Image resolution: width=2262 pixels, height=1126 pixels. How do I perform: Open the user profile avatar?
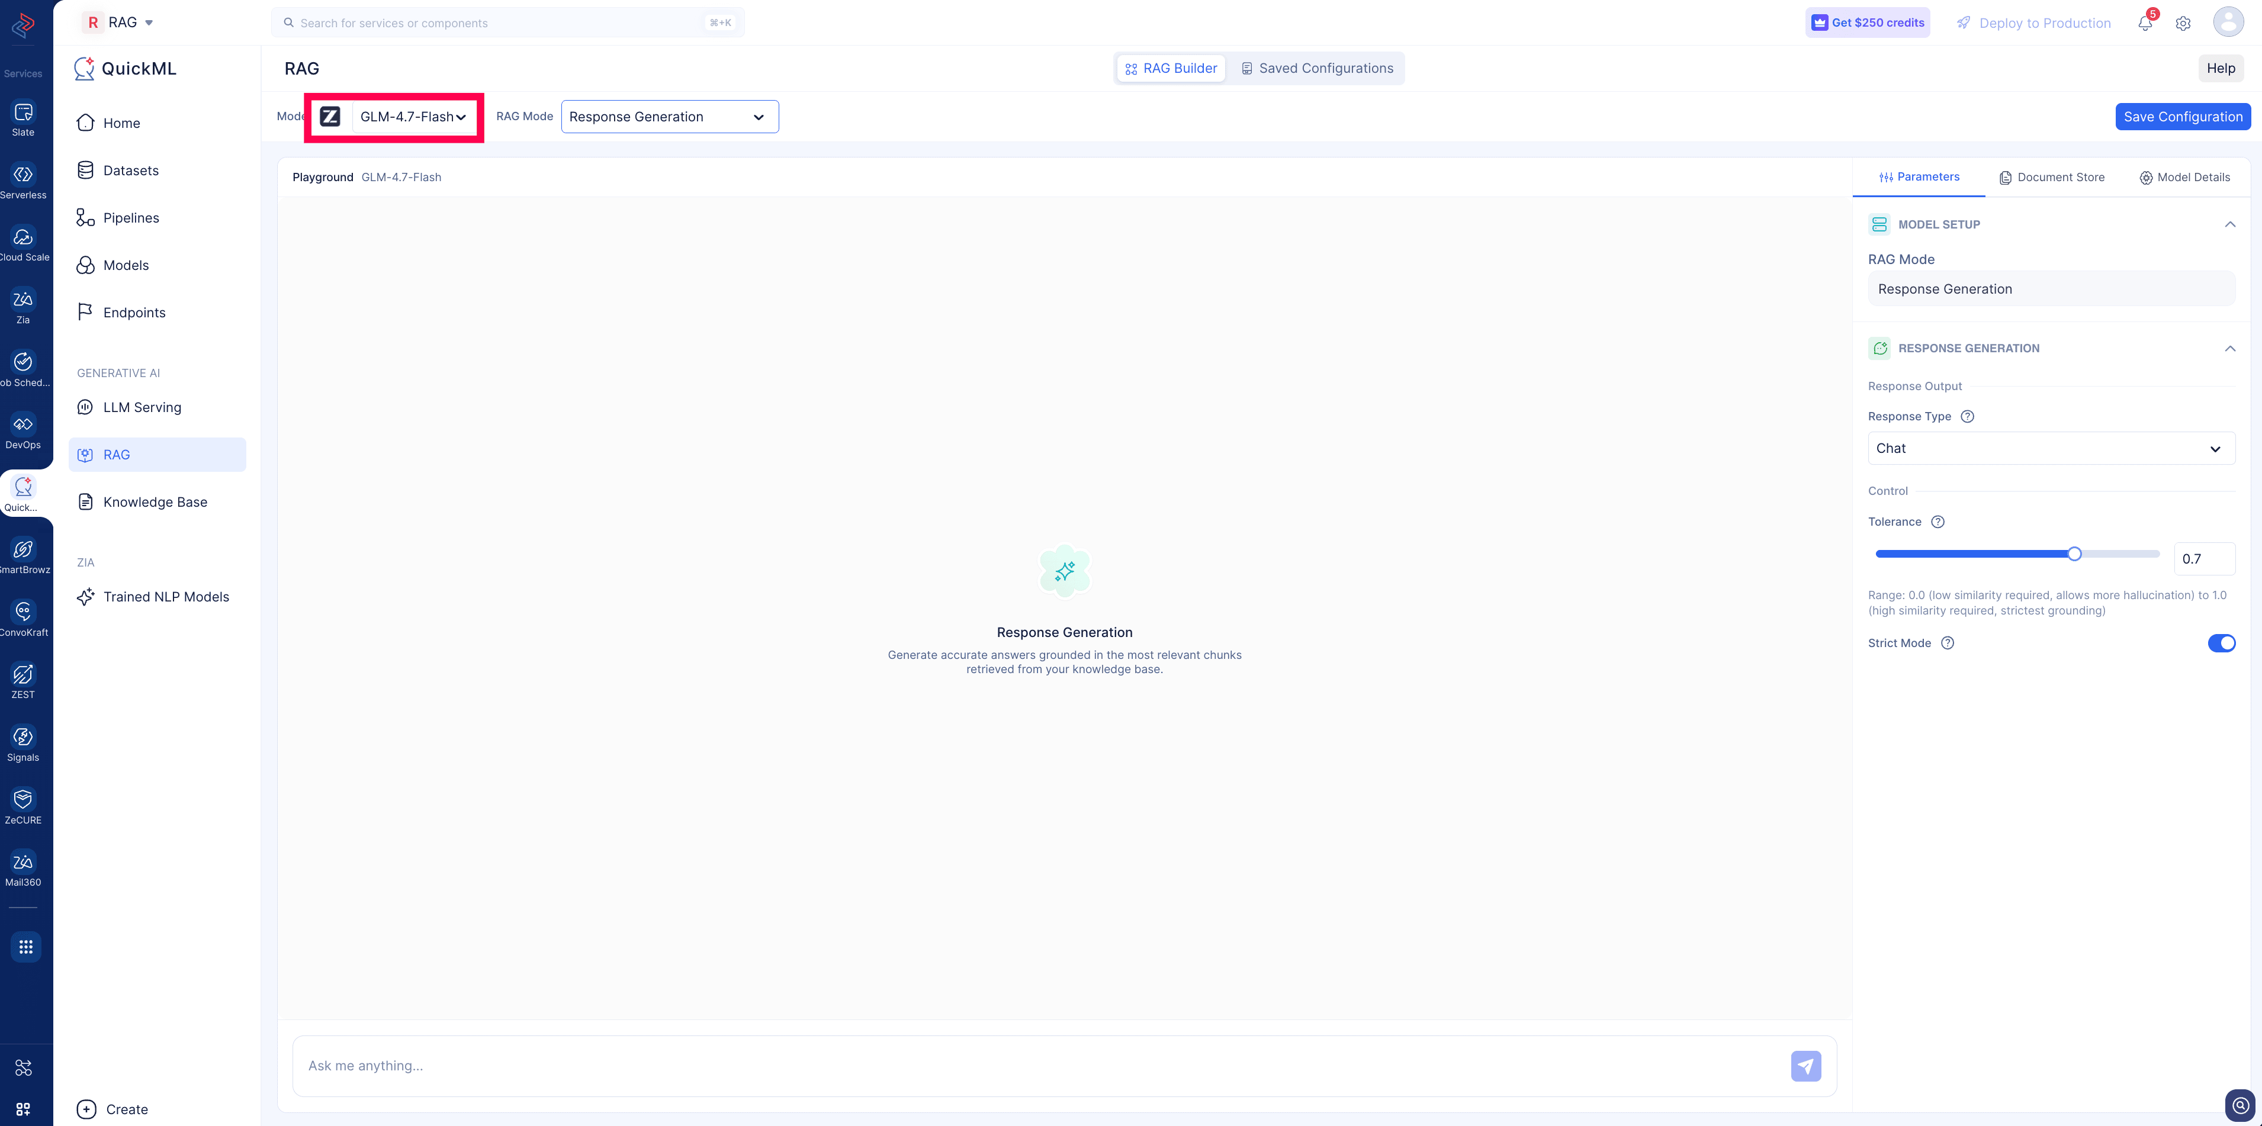point(2229,22)
